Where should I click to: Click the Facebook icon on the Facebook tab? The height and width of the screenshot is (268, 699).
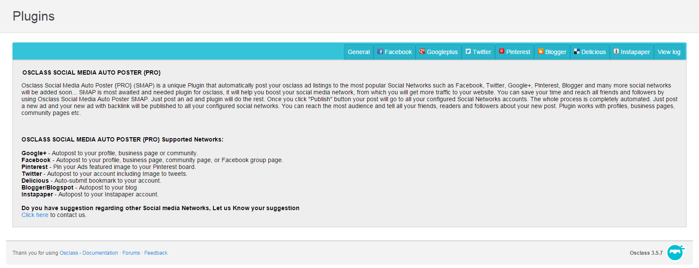click(380, 51)
